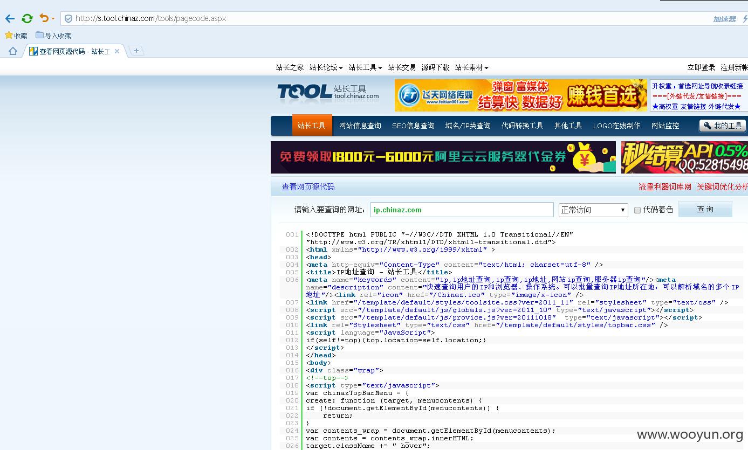This screenshot has height=450, width=748.
Task: Click 立即登录 login link
Action: click(x=701, y=67)
